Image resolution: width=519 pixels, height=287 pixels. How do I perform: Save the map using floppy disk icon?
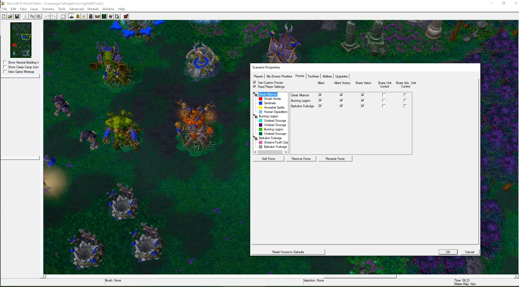(17, 16)
